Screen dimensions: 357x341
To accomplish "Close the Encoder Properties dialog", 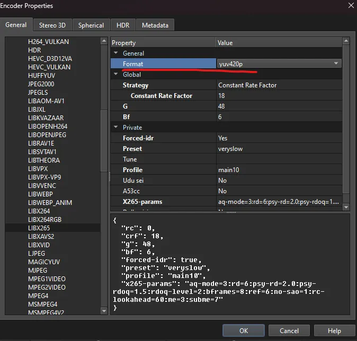I will click(351, 6).
